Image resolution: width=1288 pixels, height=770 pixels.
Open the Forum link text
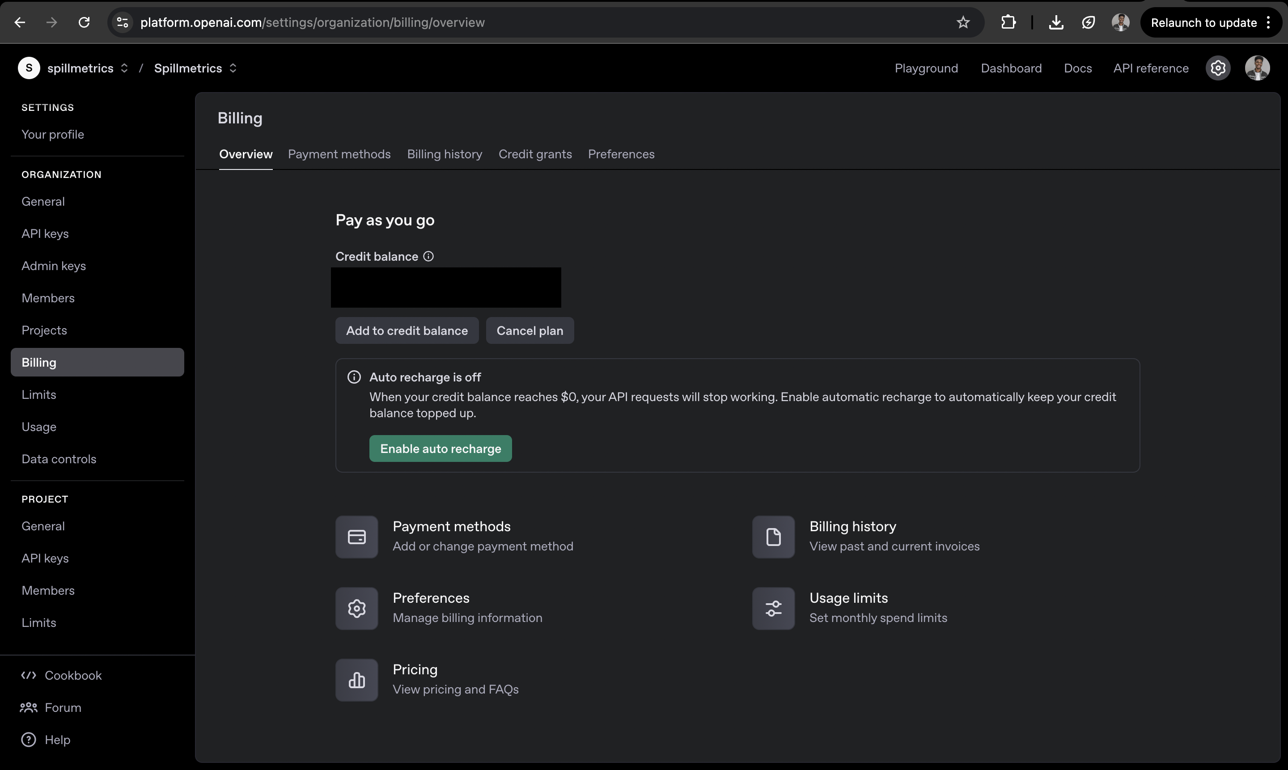coord(63,707)
